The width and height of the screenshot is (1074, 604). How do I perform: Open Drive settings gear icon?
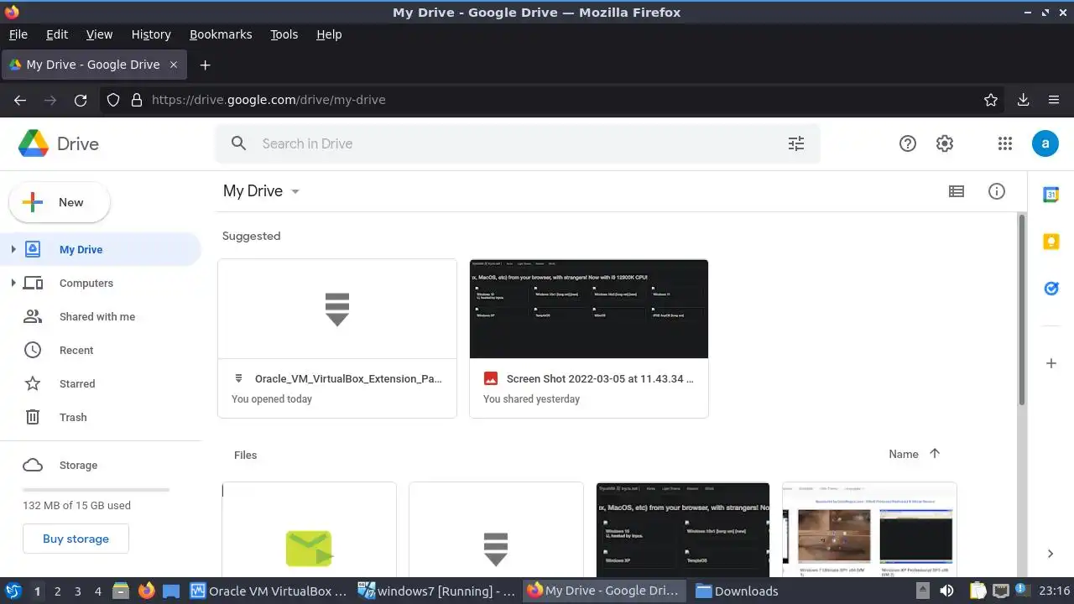click(945, 143)
